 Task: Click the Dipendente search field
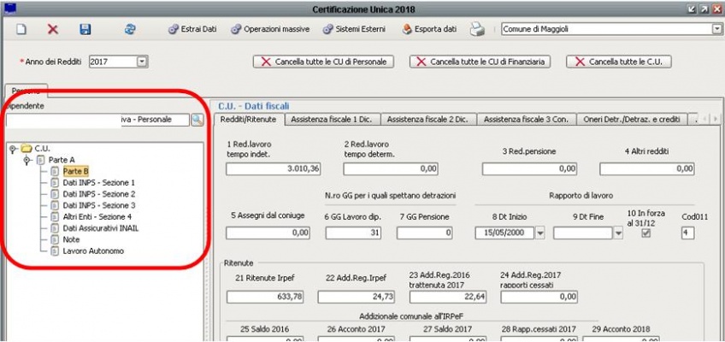click(97, 120)
